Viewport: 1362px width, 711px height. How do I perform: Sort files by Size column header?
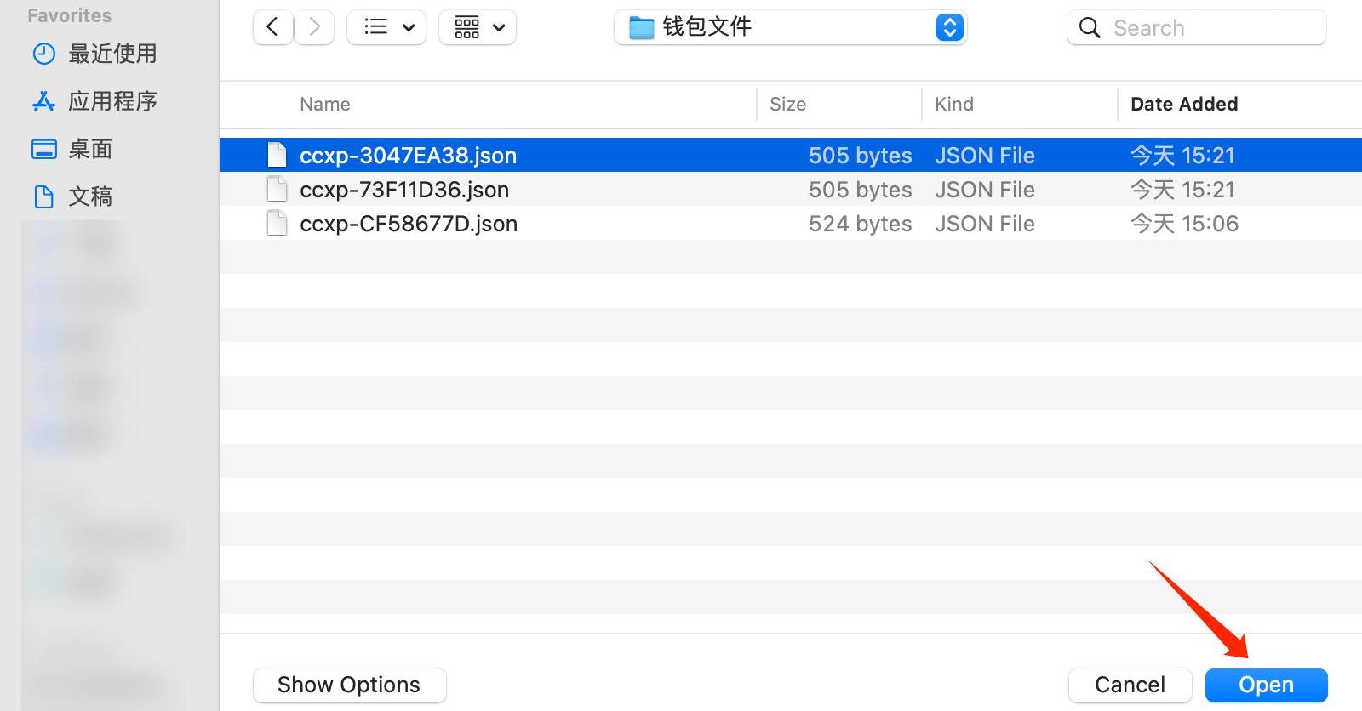click(787, 104)
